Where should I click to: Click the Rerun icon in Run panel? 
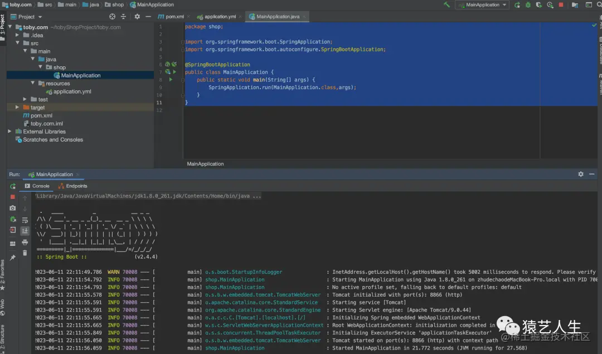13,186
